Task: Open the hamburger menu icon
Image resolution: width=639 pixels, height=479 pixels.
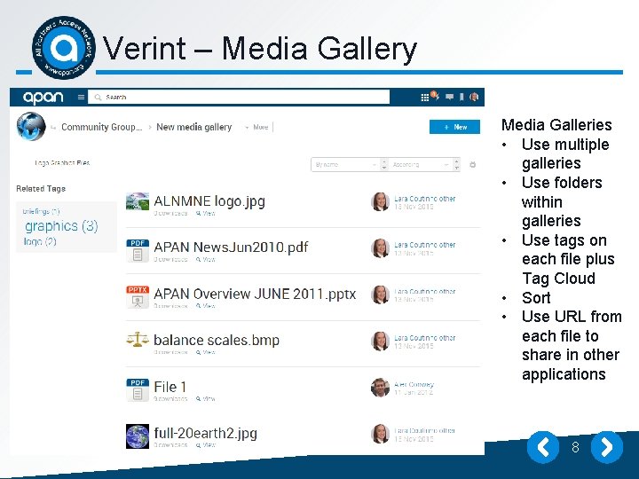Action: click(x=81, y=98)
